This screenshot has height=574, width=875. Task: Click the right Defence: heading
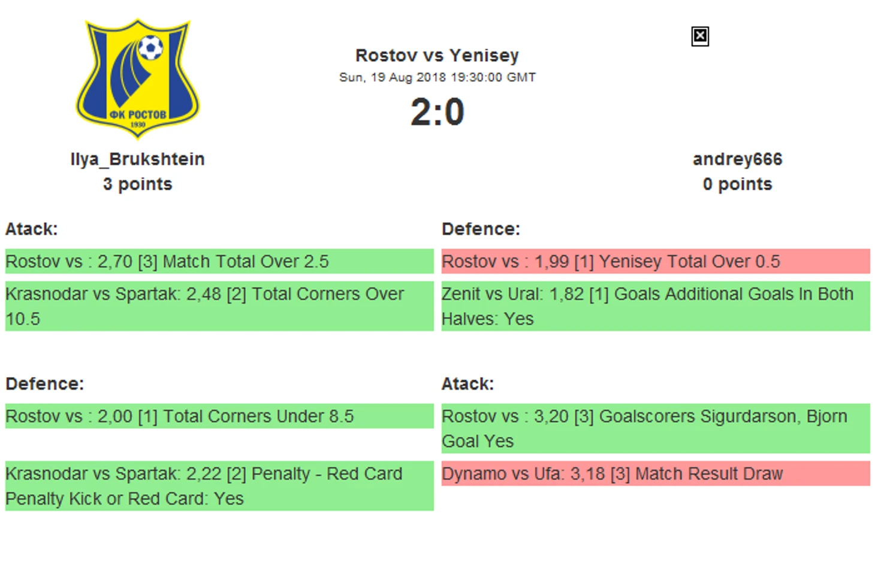click(x=481, y=229)
